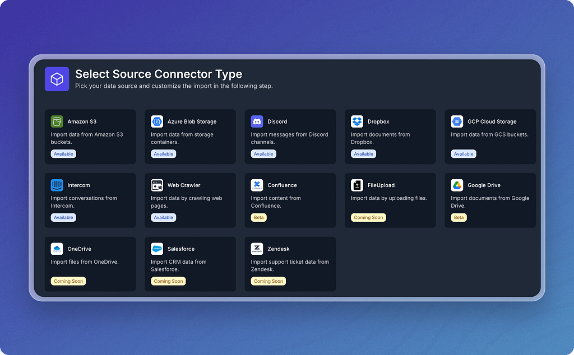The image size is (574, 355).
Task: Select the GCP Cloud Storage title
Action: (492, 122)
